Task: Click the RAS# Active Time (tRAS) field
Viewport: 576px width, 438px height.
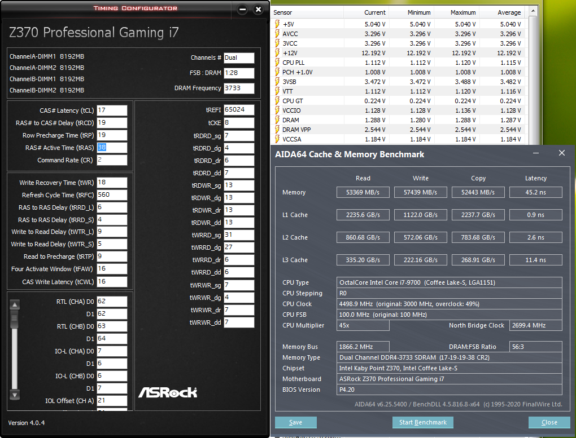Action: click(112, 148)
